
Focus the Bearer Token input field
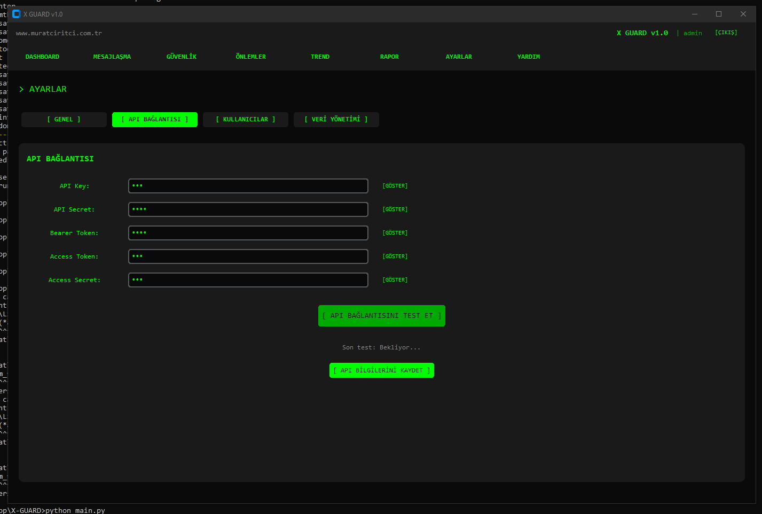click(248, 233)
